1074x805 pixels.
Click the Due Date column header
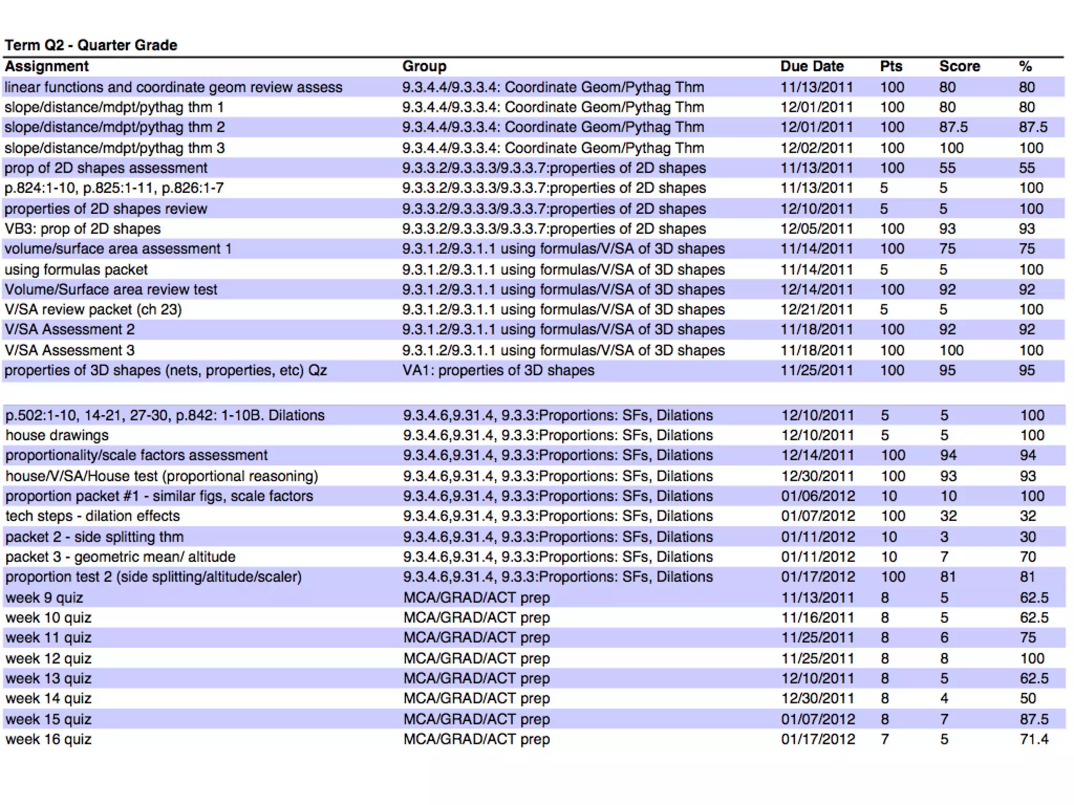pyautogui.click(x=811, y=67)
